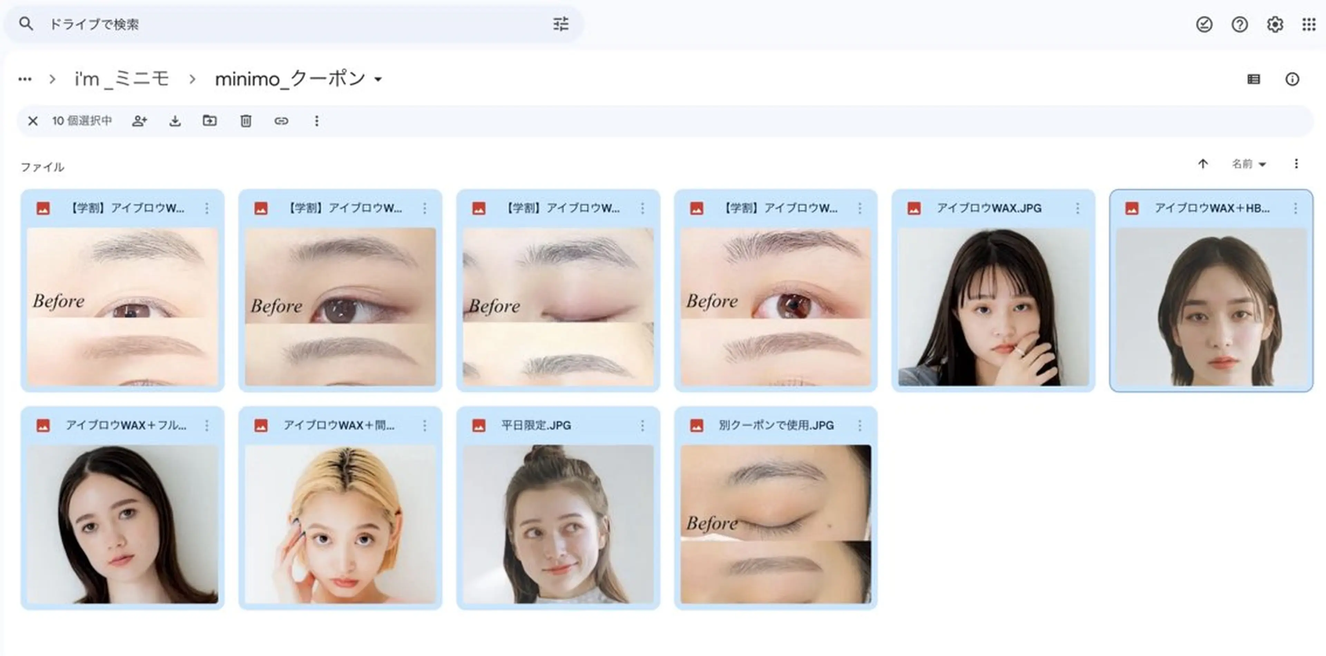Clear the selection with the X
Image resolution: width=1326 pixels, height=656 pixels.
tap(33, 121)
